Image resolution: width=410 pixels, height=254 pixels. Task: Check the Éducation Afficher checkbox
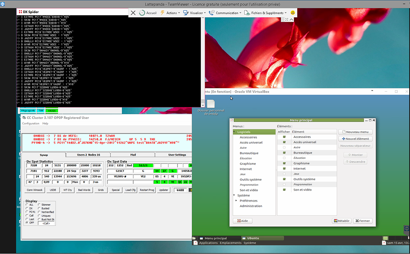click(284, 158)
